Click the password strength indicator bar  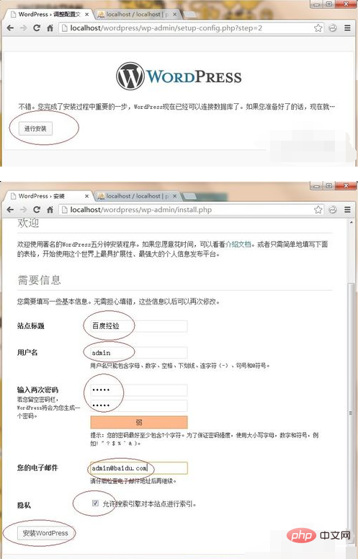coord(139,422)
